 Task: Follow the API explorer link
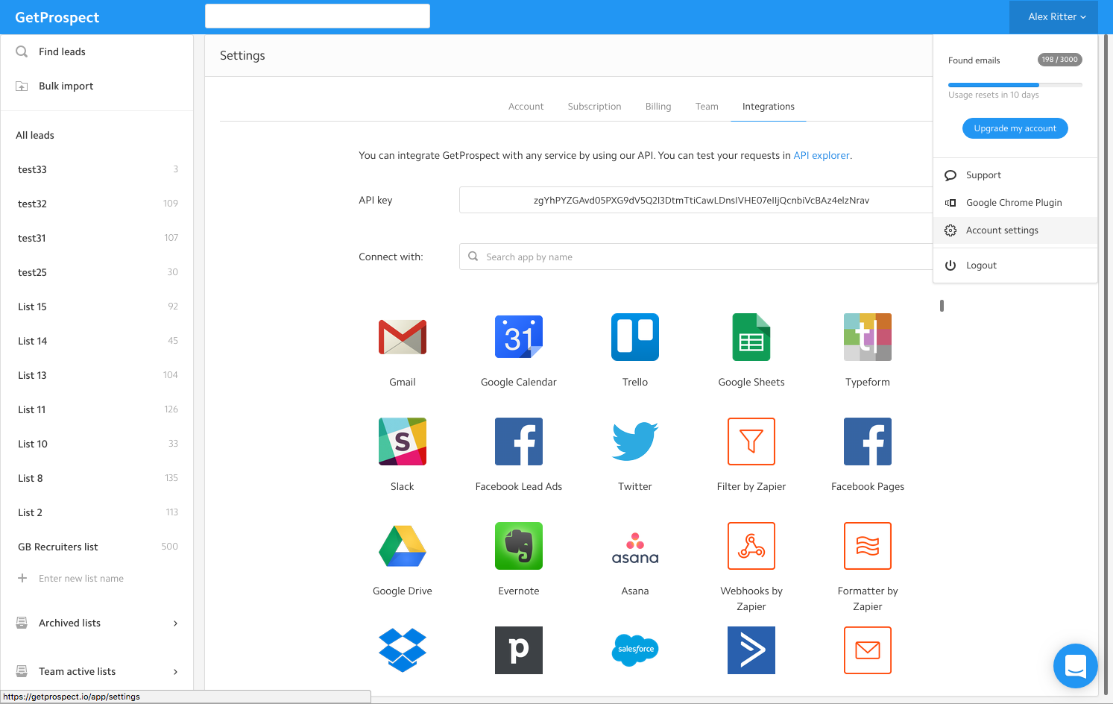click(x=822, y=155)
